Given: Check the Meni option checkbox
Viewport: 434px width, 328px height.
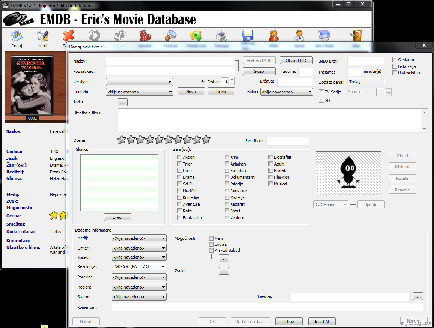Looking at the screenshot, I should point(211,238).
